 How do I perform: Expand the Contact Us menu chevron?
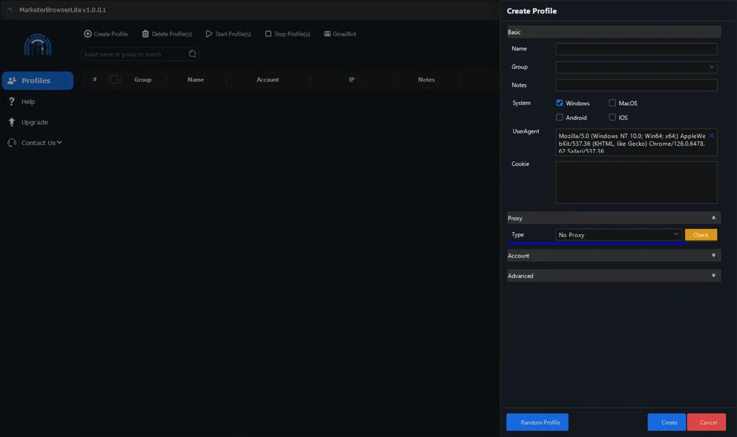click(x=60, y=143)
